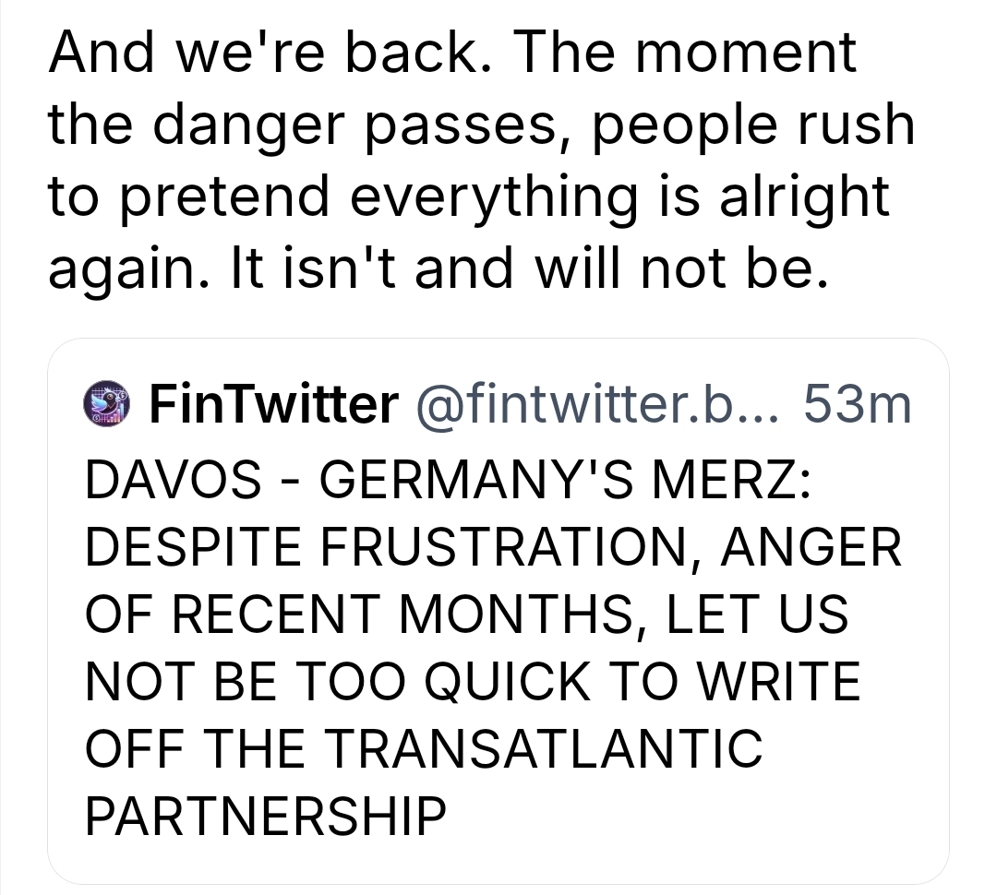Viewport: 997px width, 895px height.
Task: Click the line "DESPITE FRUSTRATION, ANGER"
Action: [492, 549]
